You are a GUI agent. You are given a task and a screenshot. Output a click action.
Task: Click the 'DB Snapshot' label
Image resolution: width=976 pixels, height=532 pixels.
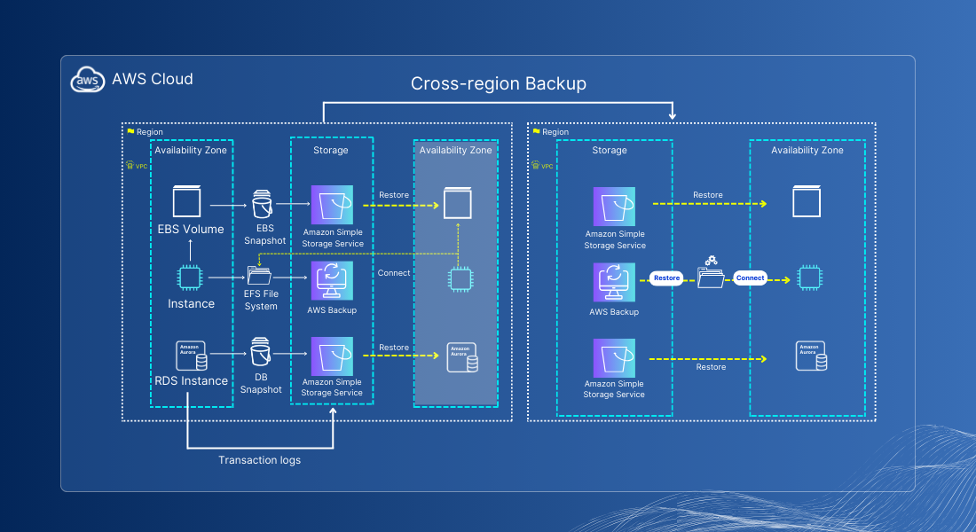coord(261,383)
